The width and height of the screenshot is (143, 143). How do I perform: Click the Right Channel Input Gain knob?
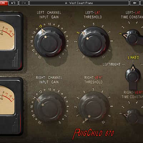(50, 107)
